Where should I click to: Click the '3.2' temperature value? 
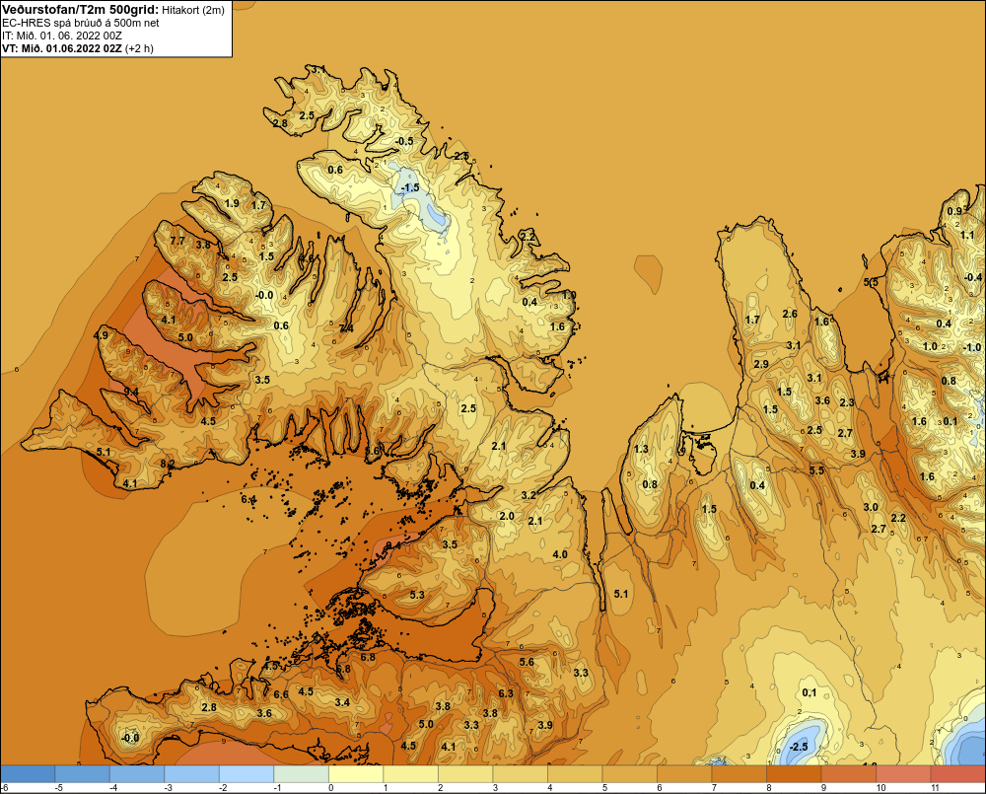pyautogui.click(x=528, y=495)
